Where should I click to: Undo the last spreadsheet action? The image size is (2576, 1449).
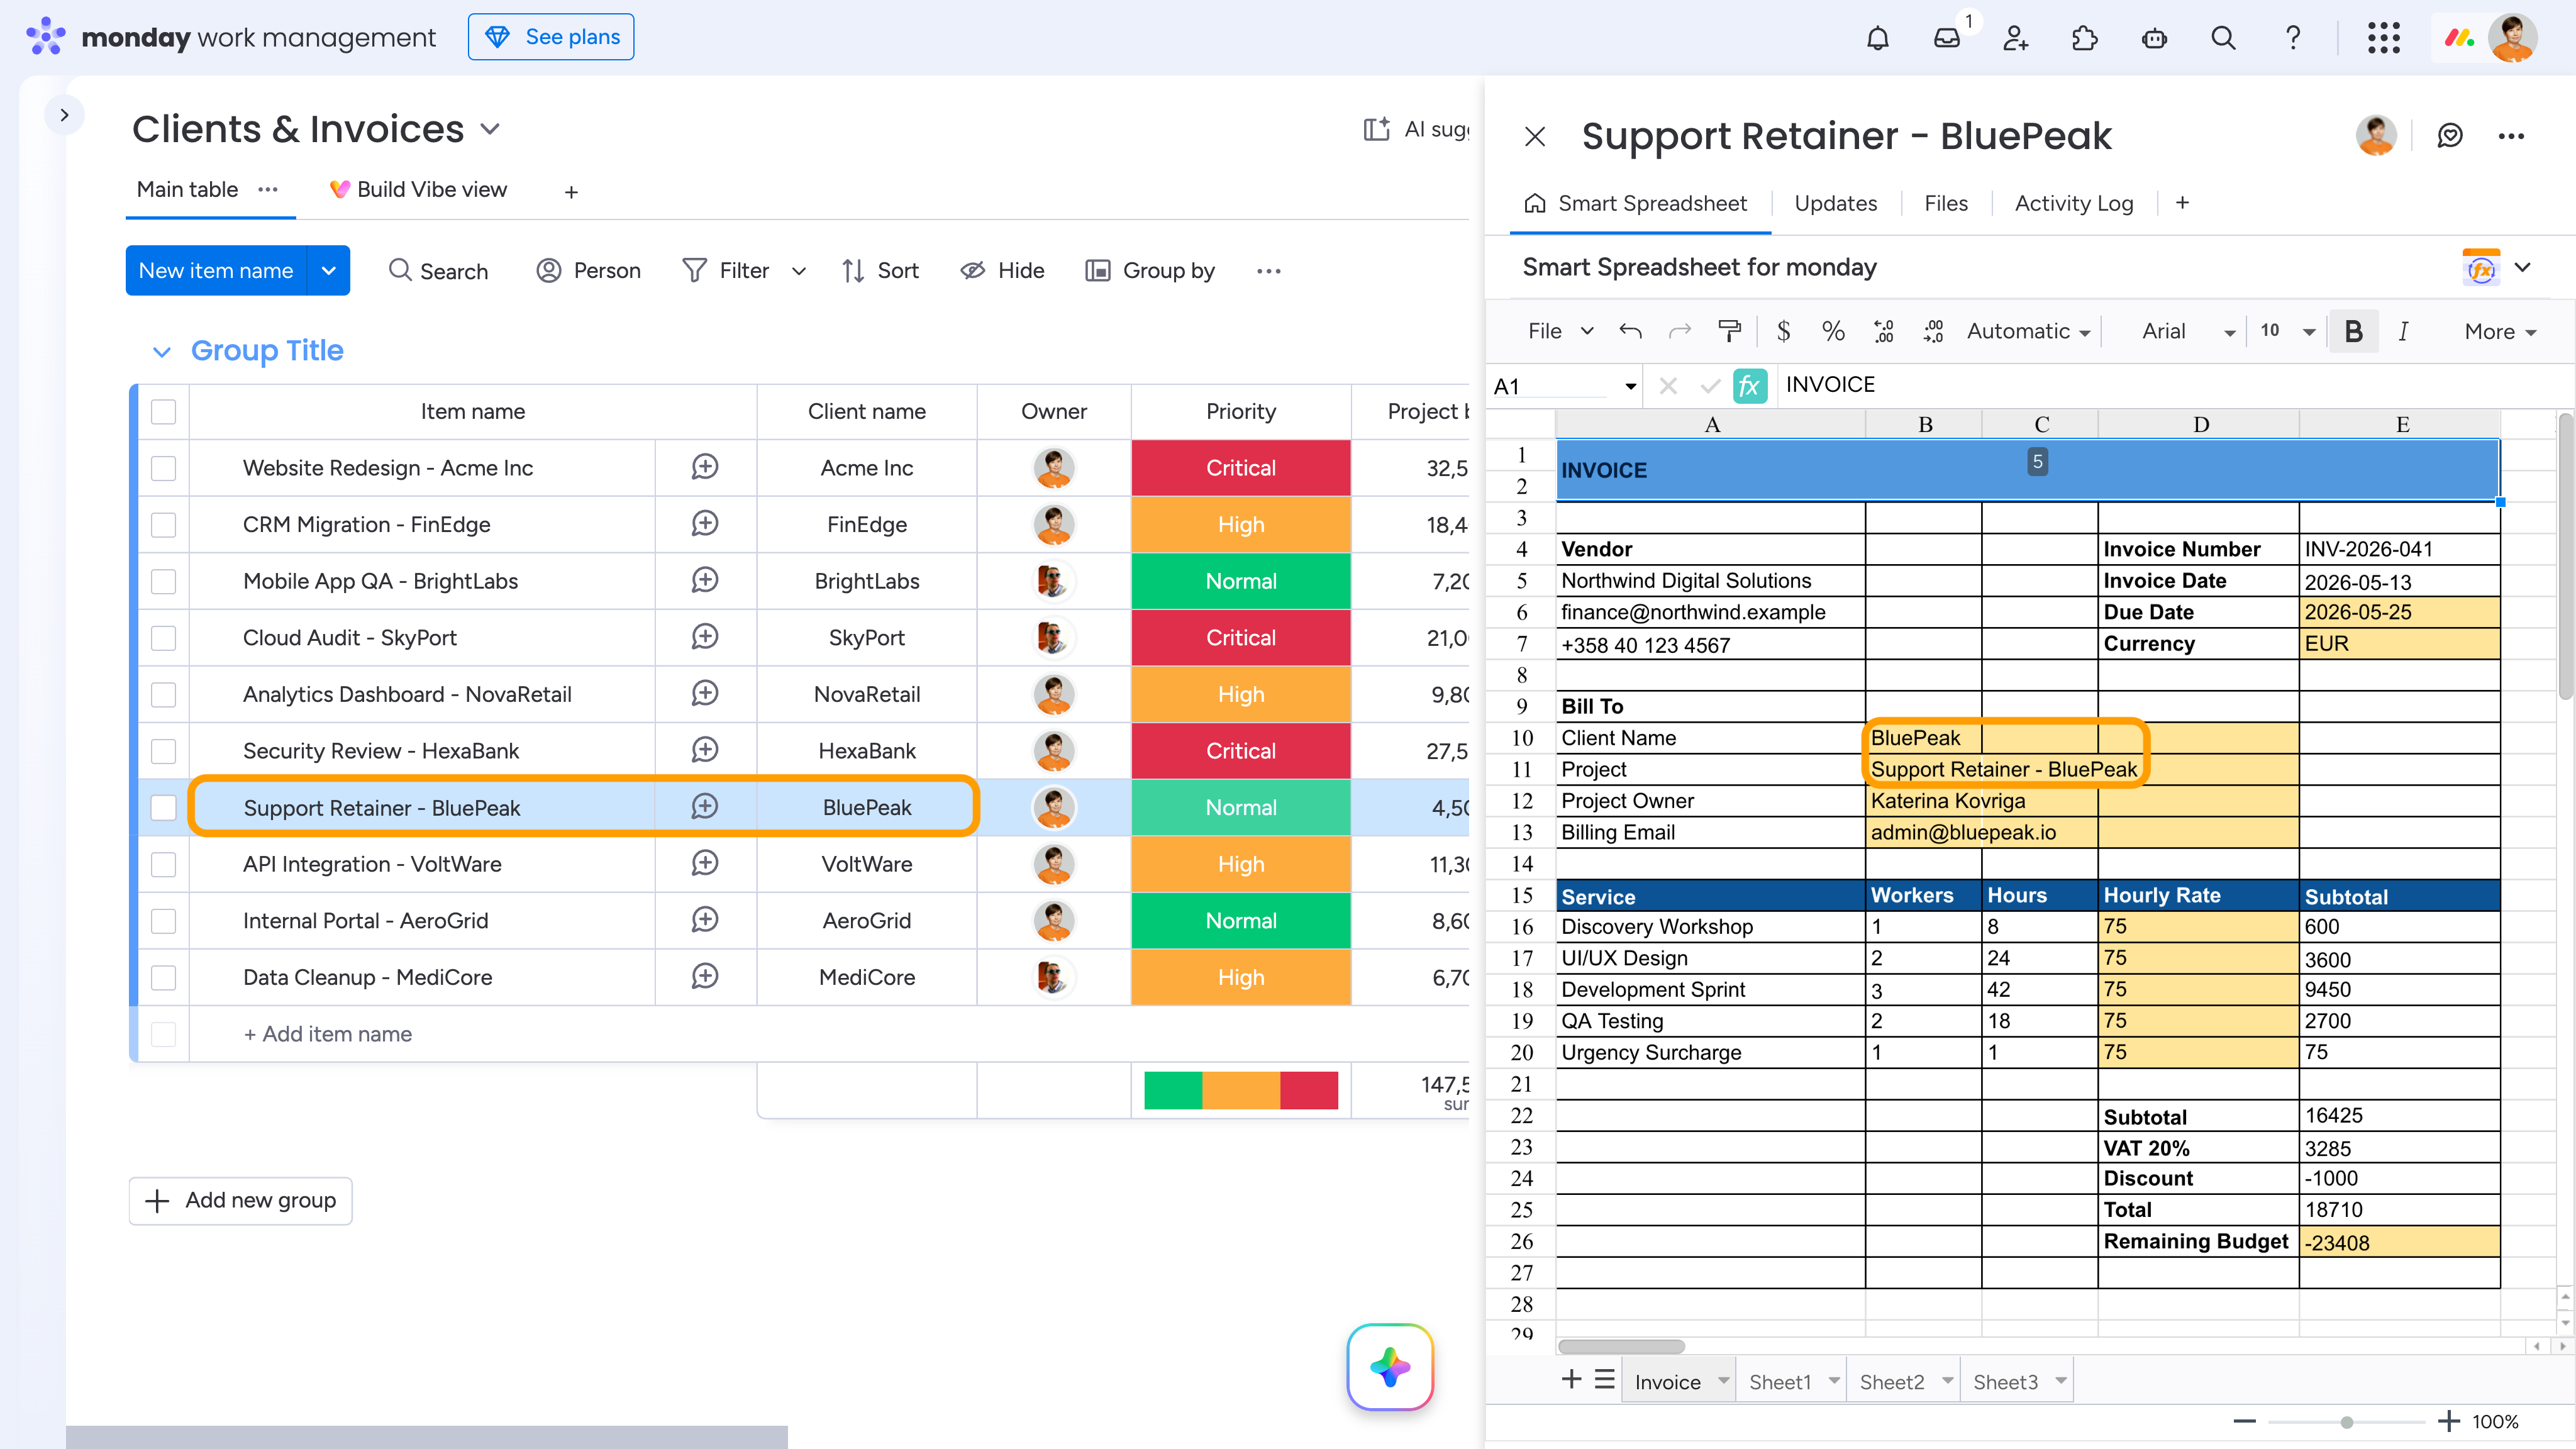(1630, 331)
